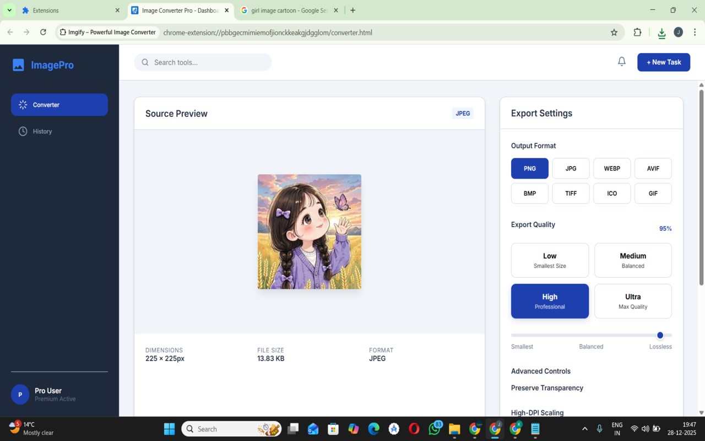The width and height of the screenshot is (705, 441).
Task: Click the ImagePro logo icon
Action: (18, 64)
